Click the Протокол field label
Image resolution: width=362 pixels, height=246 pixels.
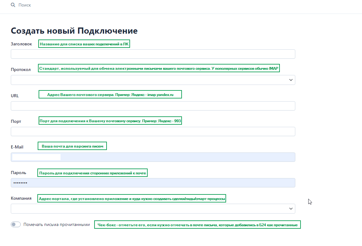pos(21,69)
